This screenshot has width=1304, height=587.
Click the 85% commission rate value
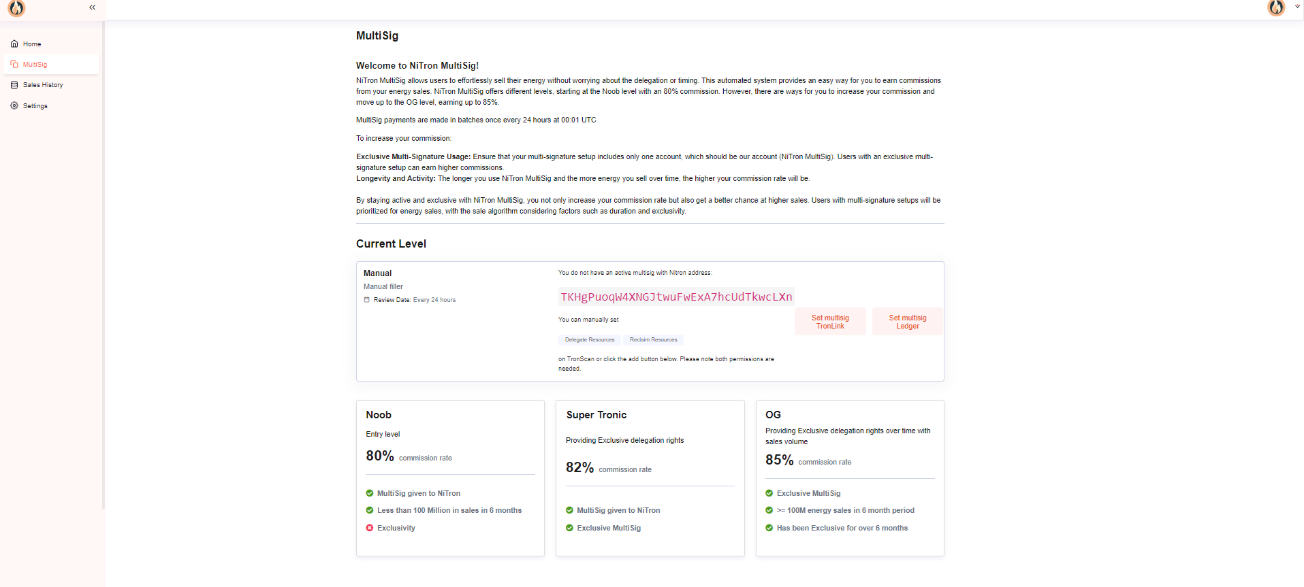click(780, 460)
